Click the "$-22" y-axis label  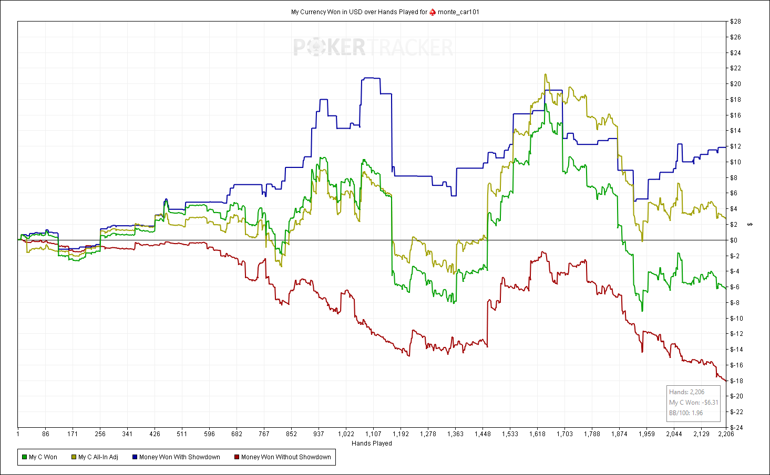pyautogui.click(x=736, y=412)
